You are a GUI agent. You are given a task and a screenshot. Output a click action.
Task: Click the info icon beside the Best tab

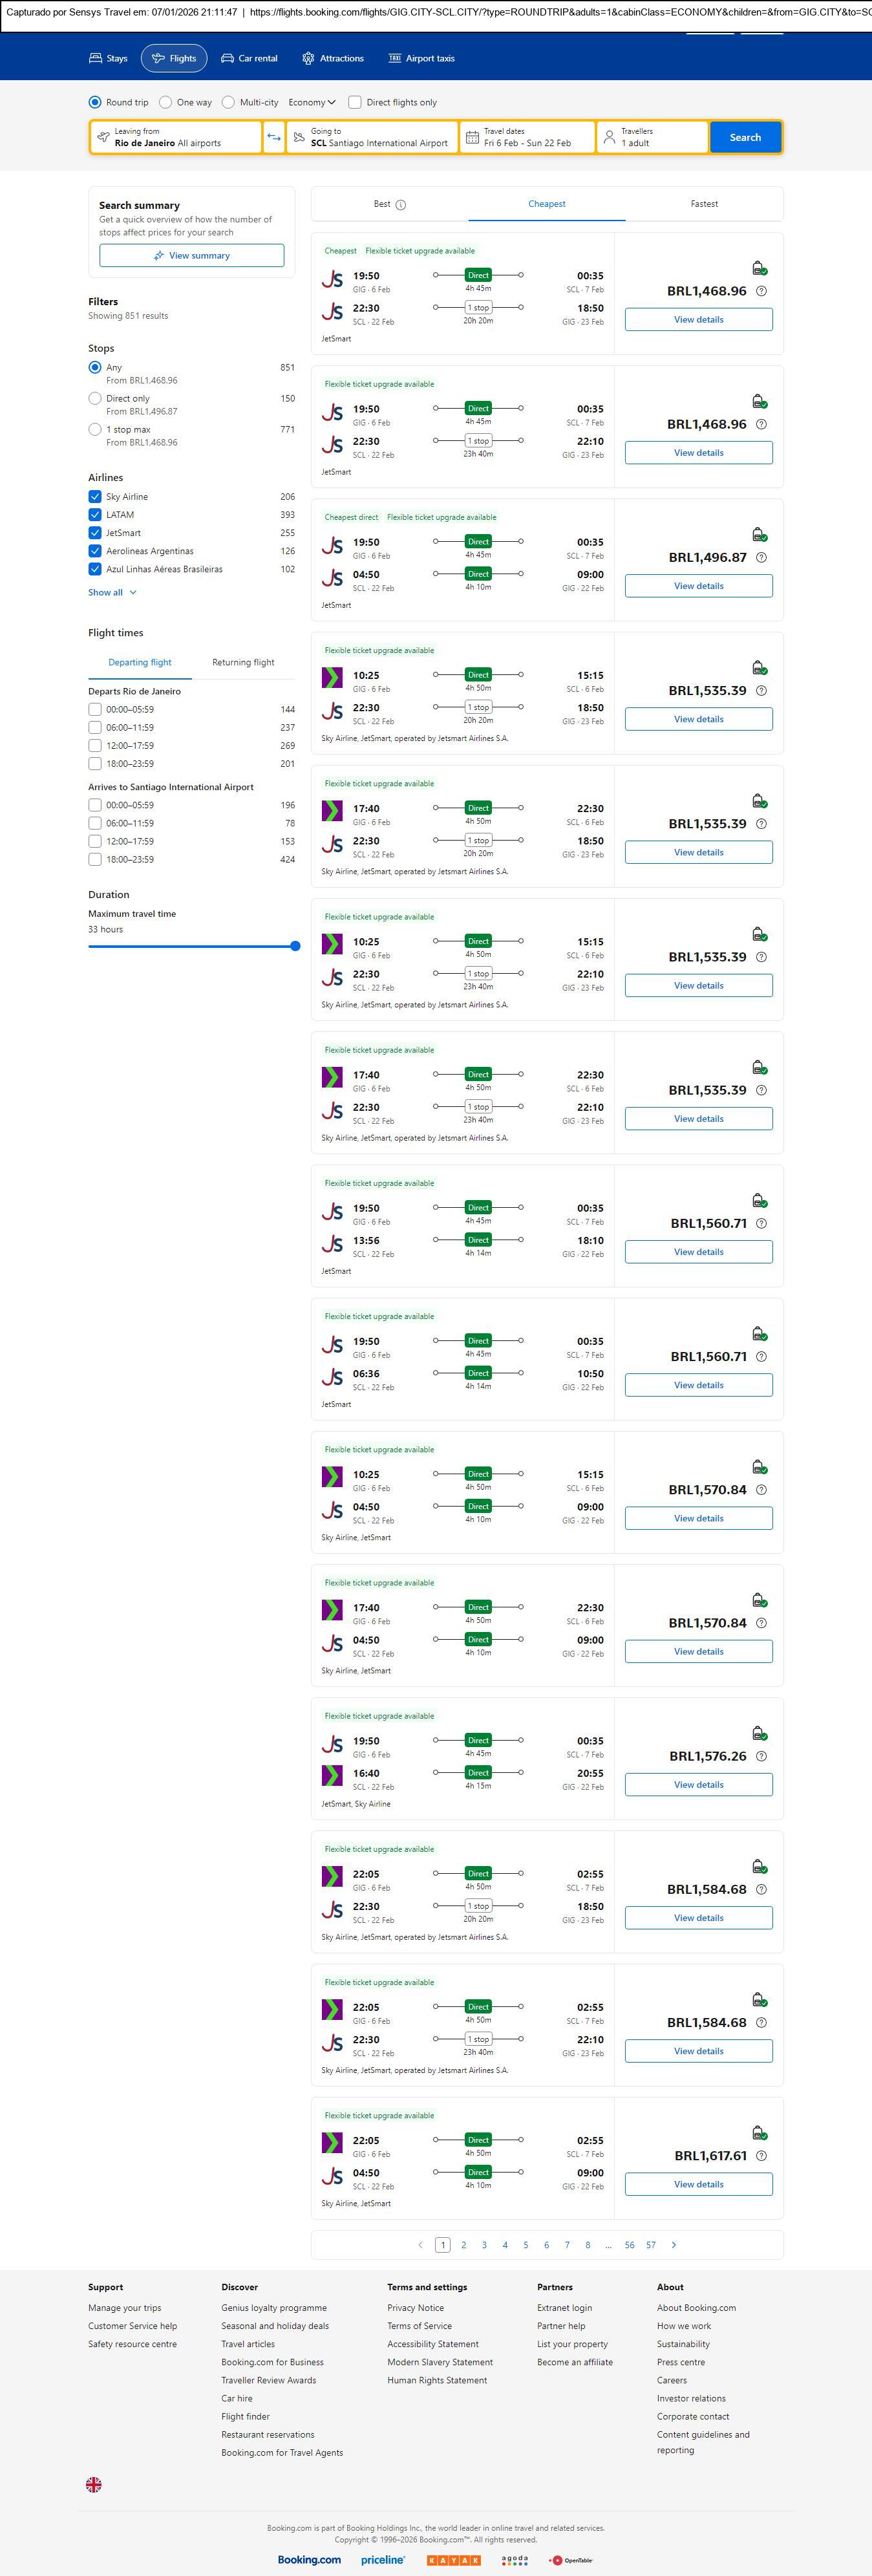tap(401, 205)
